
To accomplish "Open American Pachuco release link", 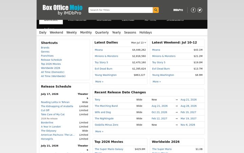I will click(58, 135).
